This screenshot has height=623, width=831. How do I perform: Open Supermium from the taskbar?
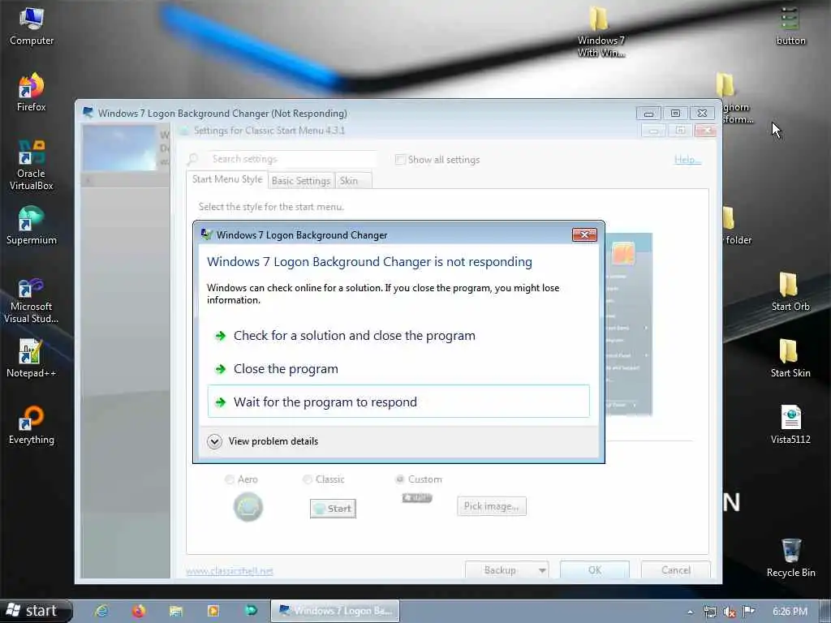tap(250, 611)
